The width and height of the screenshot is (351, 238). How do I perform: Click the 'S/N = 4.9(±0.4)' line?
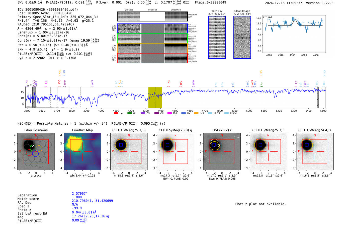pyautogui.click(x=44, y=49)
